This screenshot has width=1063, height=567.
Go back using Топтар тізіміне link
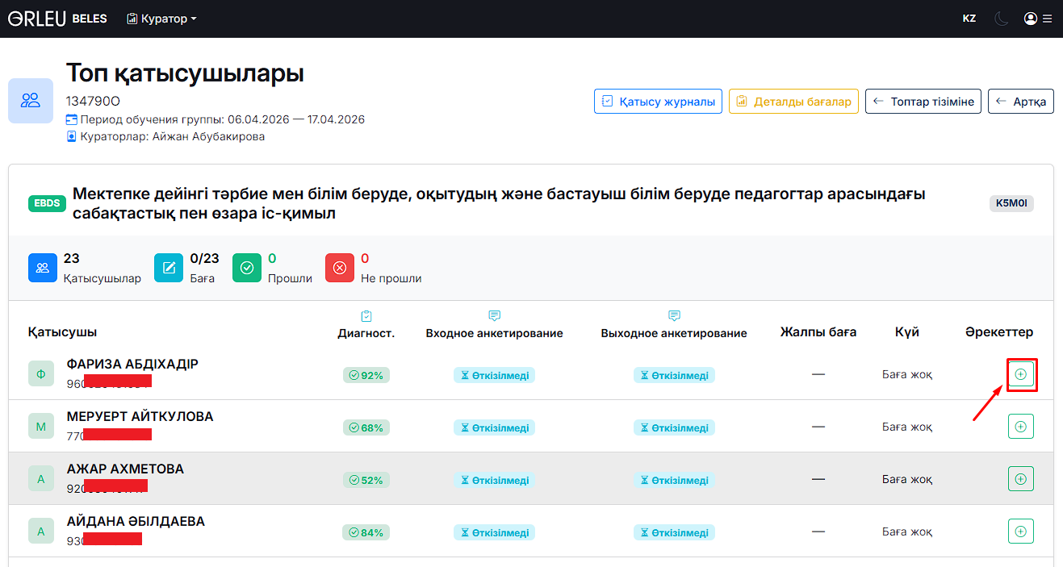click(x=923, y=101)
